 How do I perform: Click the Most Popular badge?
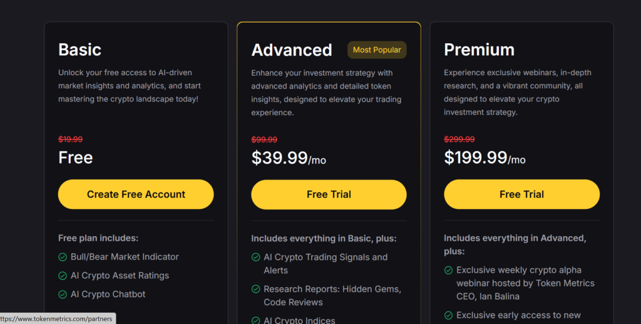click(377, 50)
